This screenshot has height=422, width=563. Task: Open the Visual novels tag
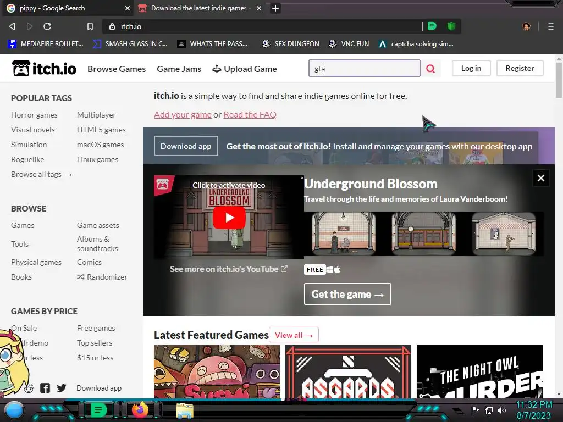[x=32, y=130]
